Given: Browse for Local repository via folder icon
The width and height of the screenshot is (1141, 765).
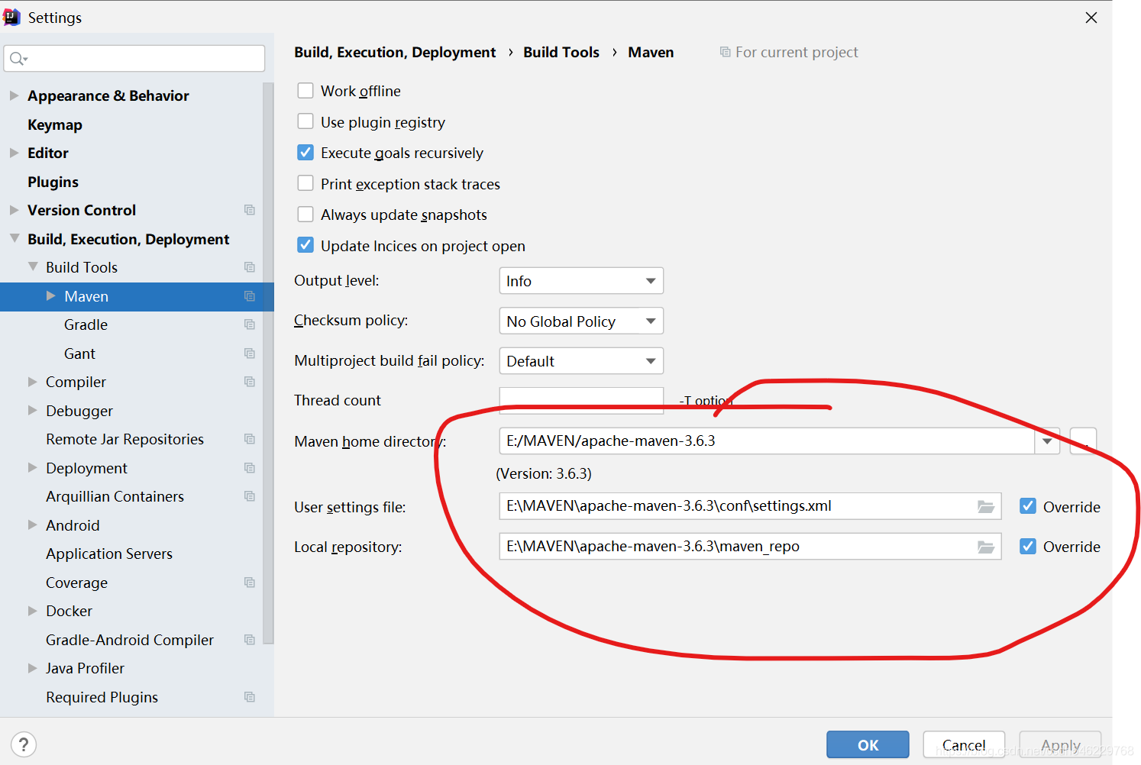Looking at the screenshot, I should 986,547.
